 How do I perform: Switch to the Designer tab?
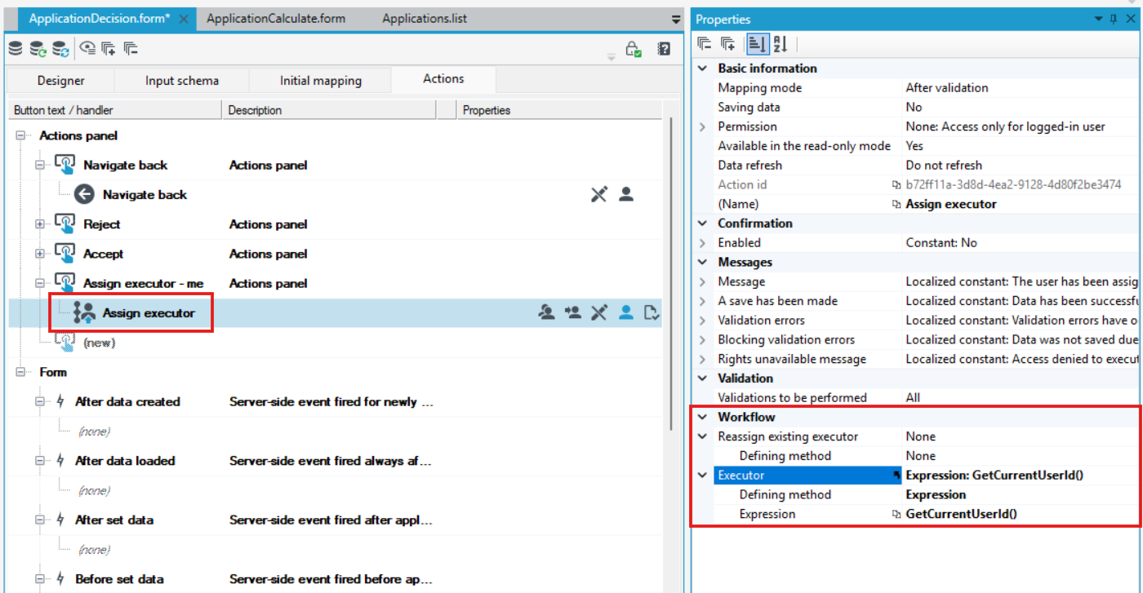coord(61,80)
